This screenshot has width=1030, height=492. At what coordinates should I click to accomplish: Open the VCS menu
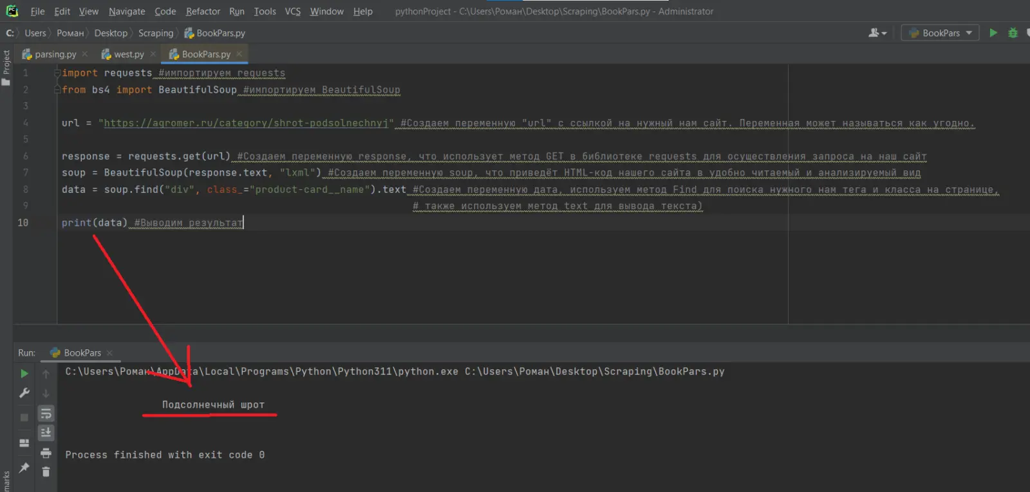[293, 12]
